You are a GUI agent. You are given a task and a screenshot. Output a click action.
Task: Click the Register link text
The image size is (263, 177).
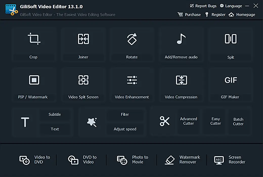218,15
